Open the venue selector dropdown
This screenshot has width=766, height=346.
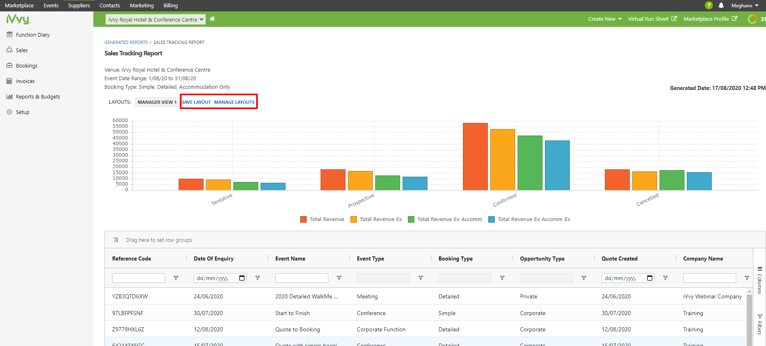click(x=155, y=20)
